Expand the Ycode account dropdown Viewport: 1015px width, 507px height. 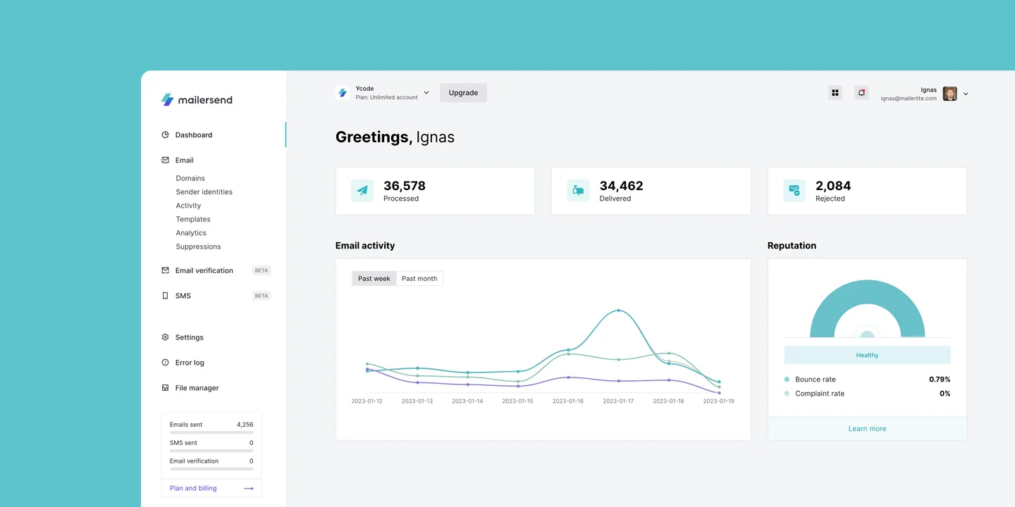(x=426, y=93)
